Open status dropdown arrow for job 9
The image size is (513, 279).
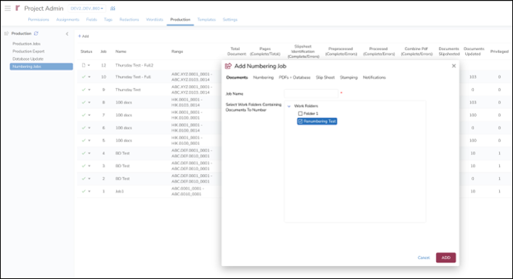point(89,90)
